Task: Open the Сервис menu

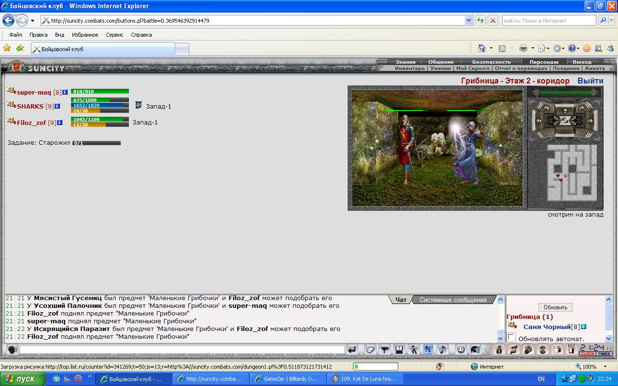Action: [x=114, y=35]
